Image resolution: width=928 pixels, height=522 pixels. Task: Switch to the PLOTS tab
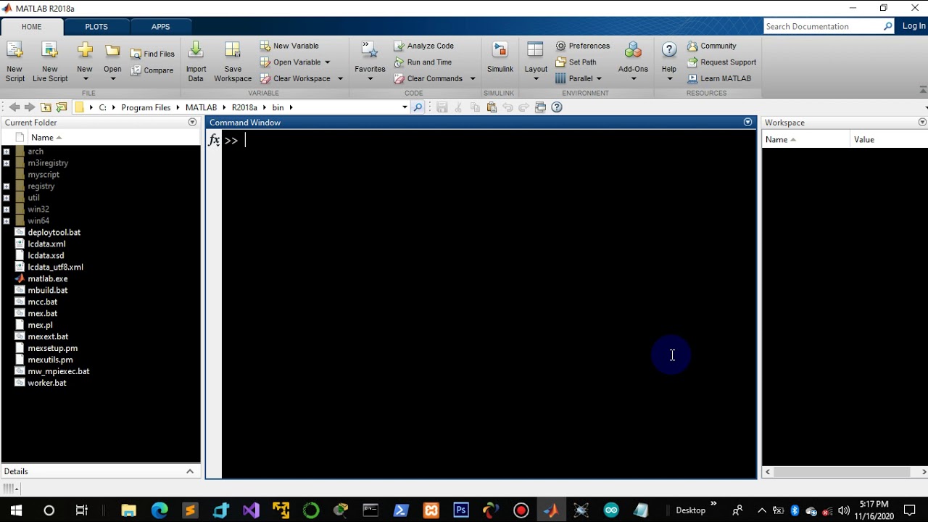click(96, 27)
